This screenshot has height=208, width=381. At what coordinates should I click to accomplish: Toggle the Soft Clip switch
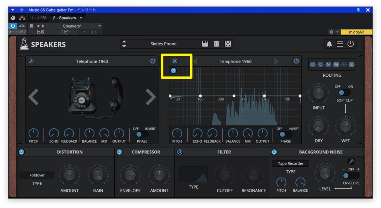click(345, 92)
